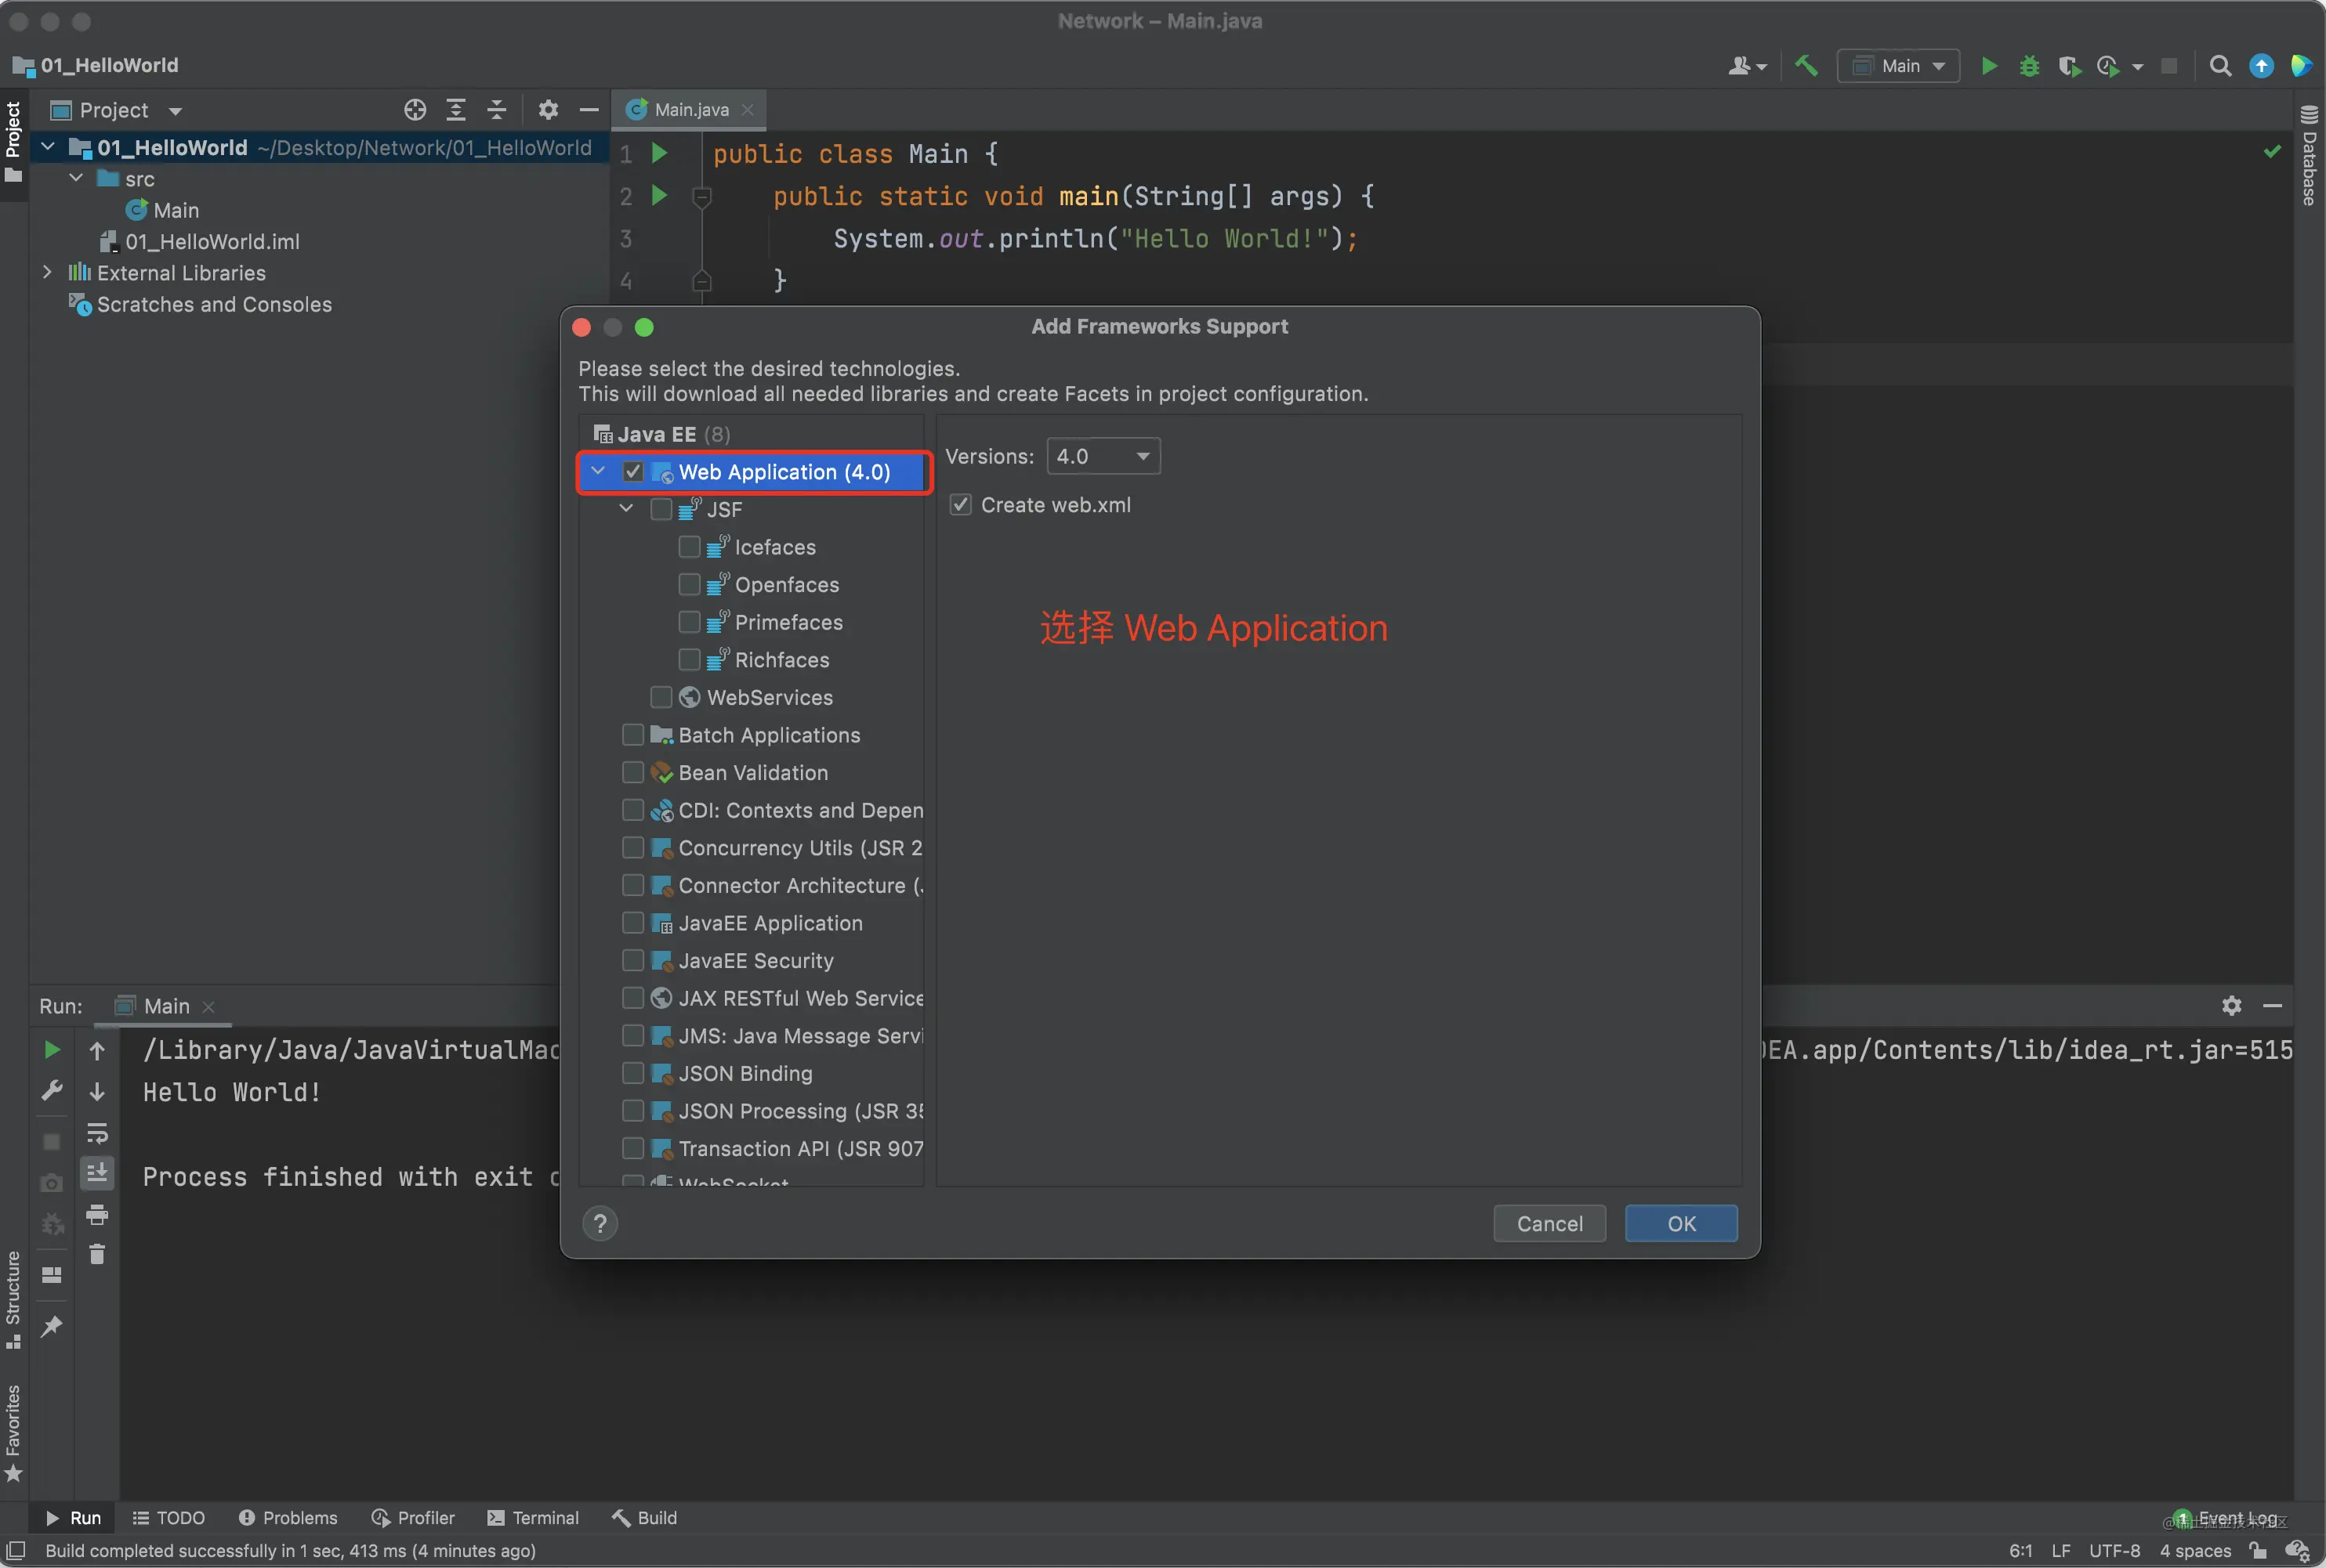The height and width of the screenshot is (1568, 2326).
Task: Open Search Everywhere magnifier icon
Action: click(2220, 66)
